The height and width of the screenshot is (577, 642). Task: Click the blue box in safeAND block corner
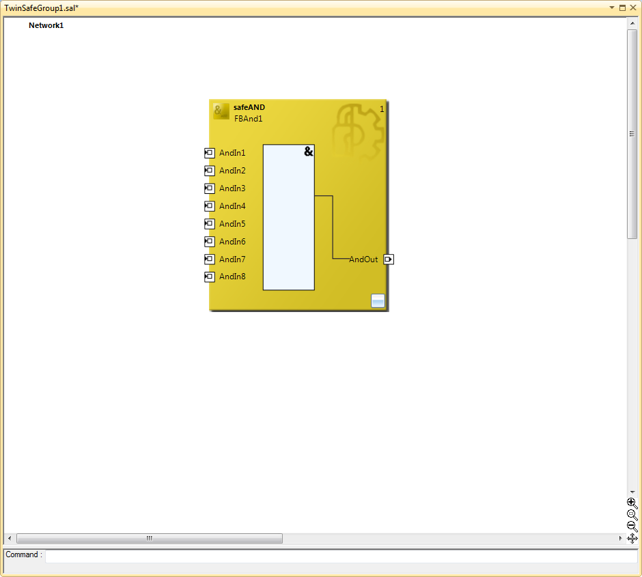click(378, 300)
